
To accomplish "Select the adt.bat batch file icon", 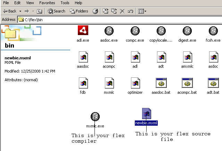I will 213,83.
